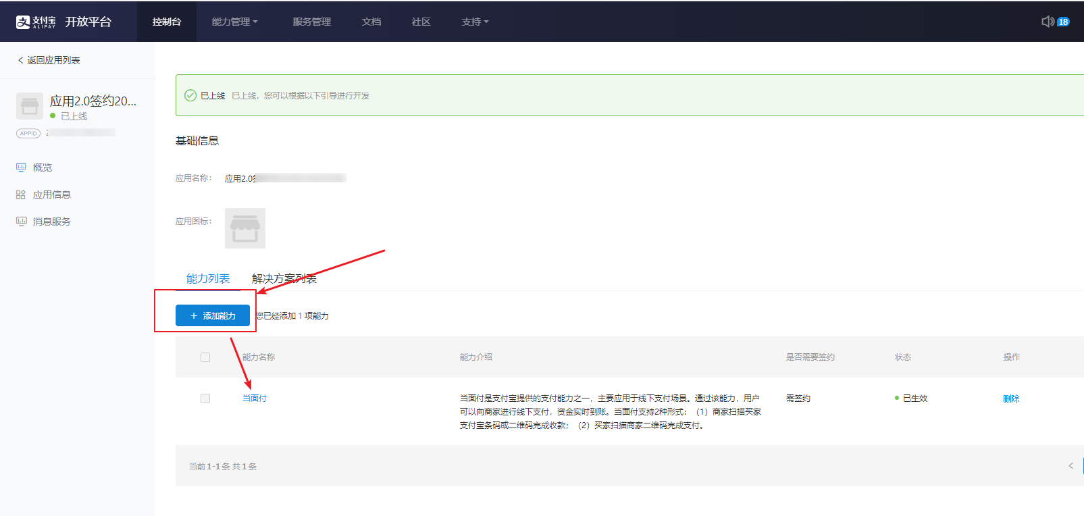The image size is (1084, 516).
Task: Click the 应用名称 label
Action: point(194,178)
